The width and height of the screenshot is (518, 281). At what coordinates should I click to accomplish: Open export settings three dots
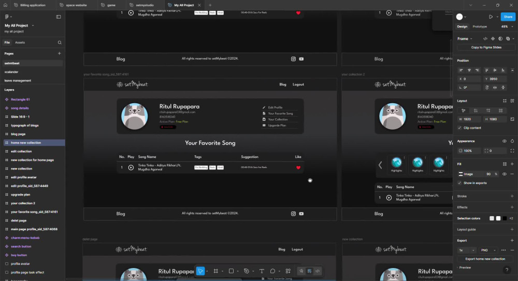[503, 250]
